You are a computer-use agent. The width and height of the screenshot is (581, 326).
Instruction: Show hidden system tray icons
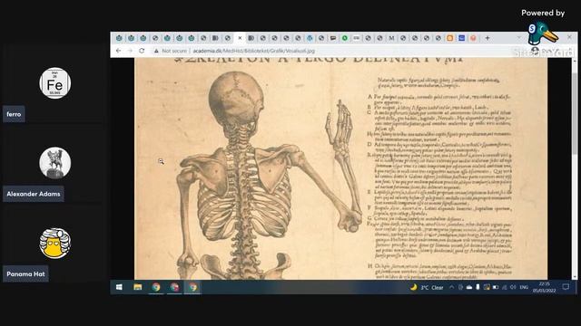click(452, 287)
